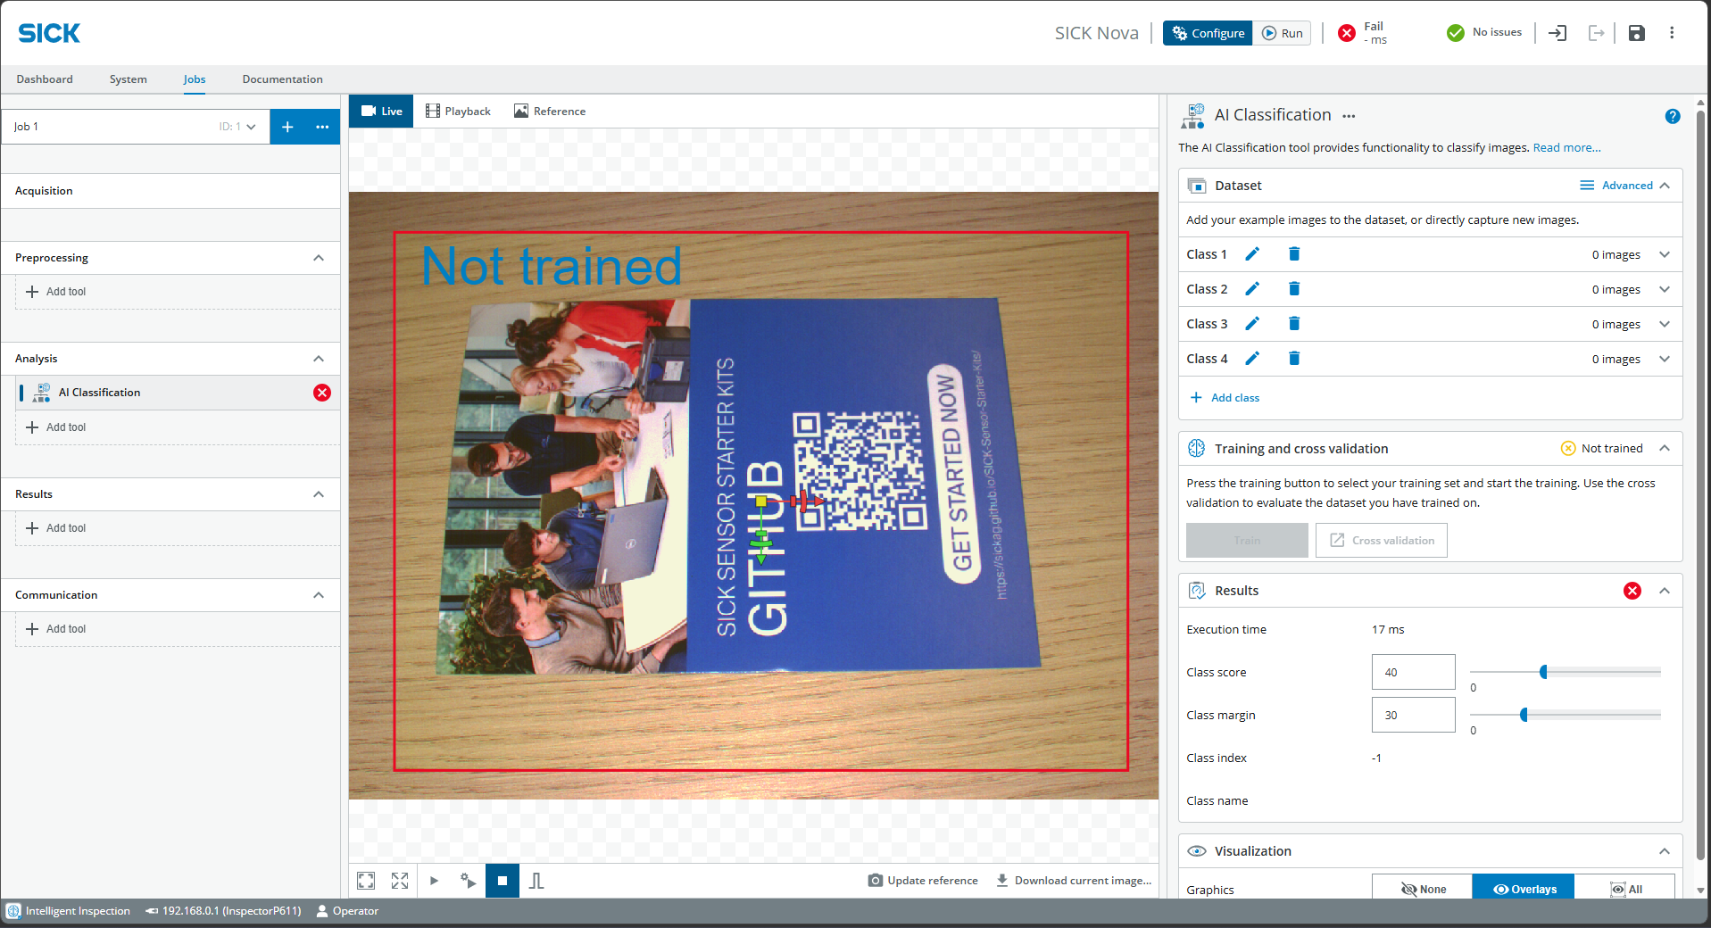Viewport: 1711px width, 928px height.
Task: Open job options three-dot menu
Action: tap(322, 127)
